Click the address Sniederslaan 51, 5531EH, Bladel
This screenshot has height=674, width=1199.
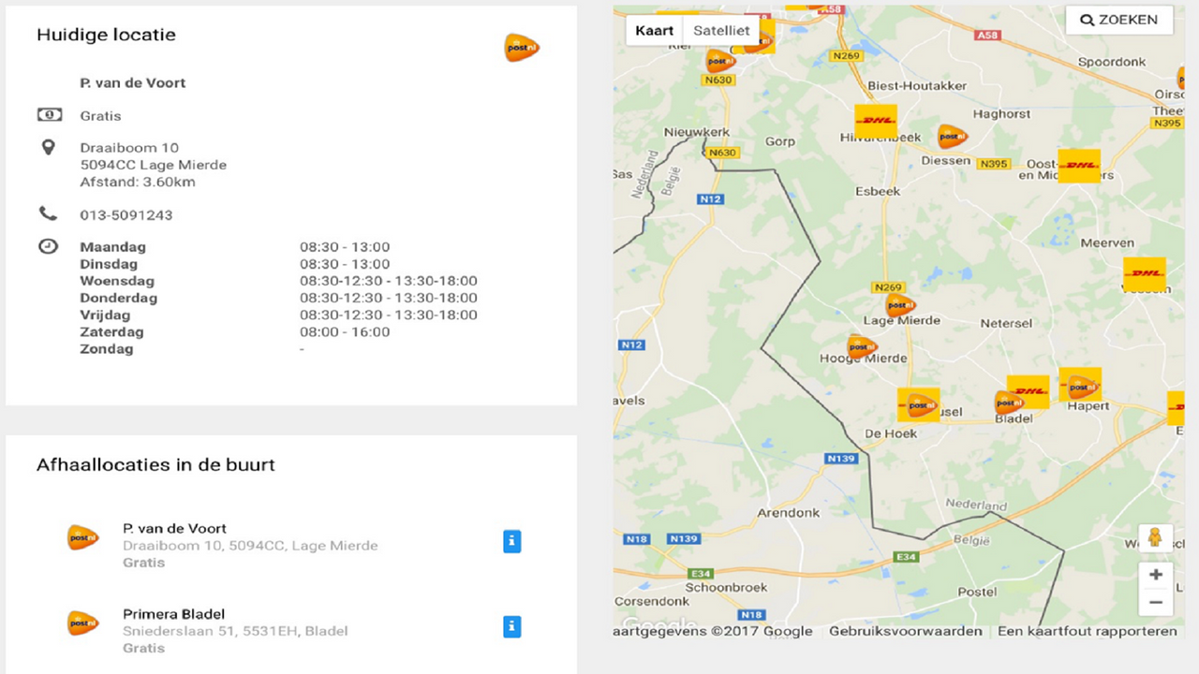(x=235, y=631)
